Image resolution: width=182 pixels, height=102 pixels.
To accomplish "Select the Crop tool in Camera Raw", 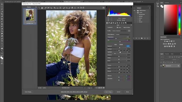I will (x=55, y=8).
